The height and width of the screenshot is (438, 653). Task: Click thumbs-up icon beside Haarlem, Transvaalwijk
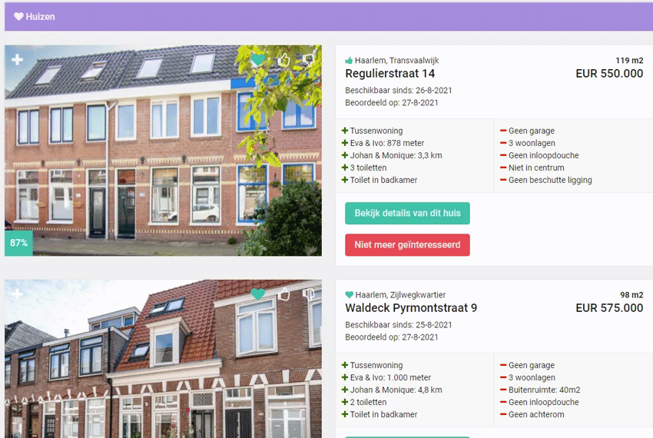pyautogui.click(x=349, y=61)
